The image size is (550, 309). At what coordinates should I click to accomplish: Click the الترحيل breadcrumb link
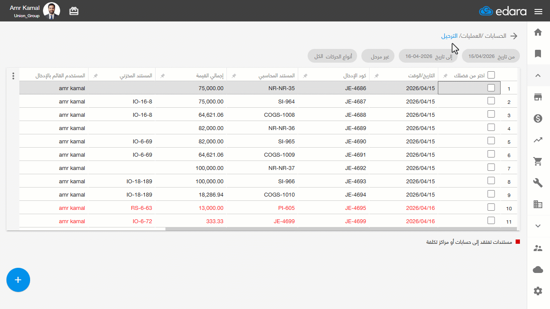[x=449, y=36]
